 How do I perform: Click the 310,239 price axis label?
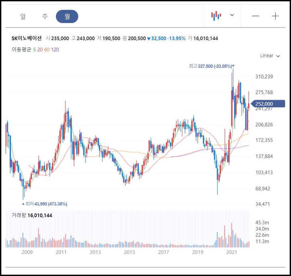pos(264,77)
